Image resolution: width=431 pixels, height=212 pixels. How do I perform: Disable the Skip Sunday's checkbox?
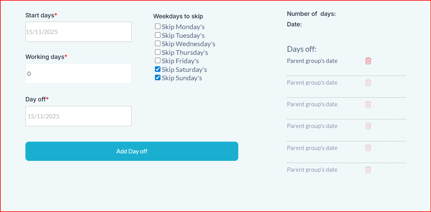point(158,78)
